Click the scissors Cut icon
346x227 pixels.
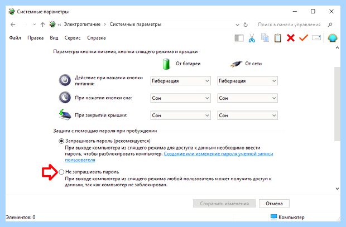point(252,38)
